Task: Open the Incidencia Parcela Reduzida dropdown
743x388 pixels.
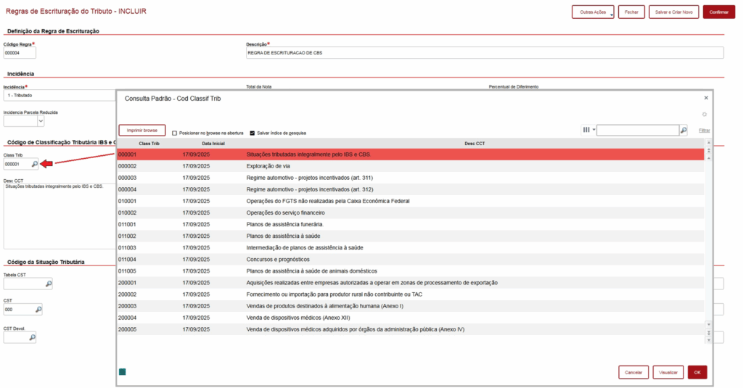Action: [41, 121]
